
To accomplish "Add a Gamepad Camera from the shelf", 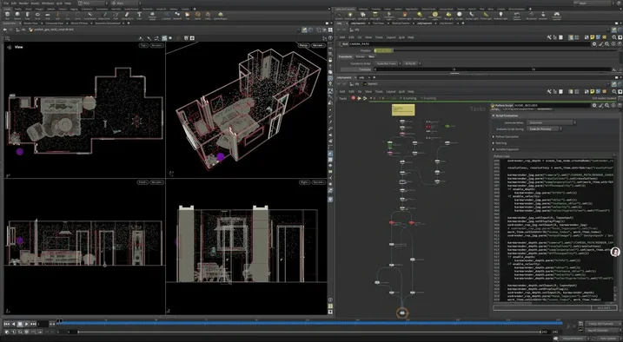I will [557, 16].
